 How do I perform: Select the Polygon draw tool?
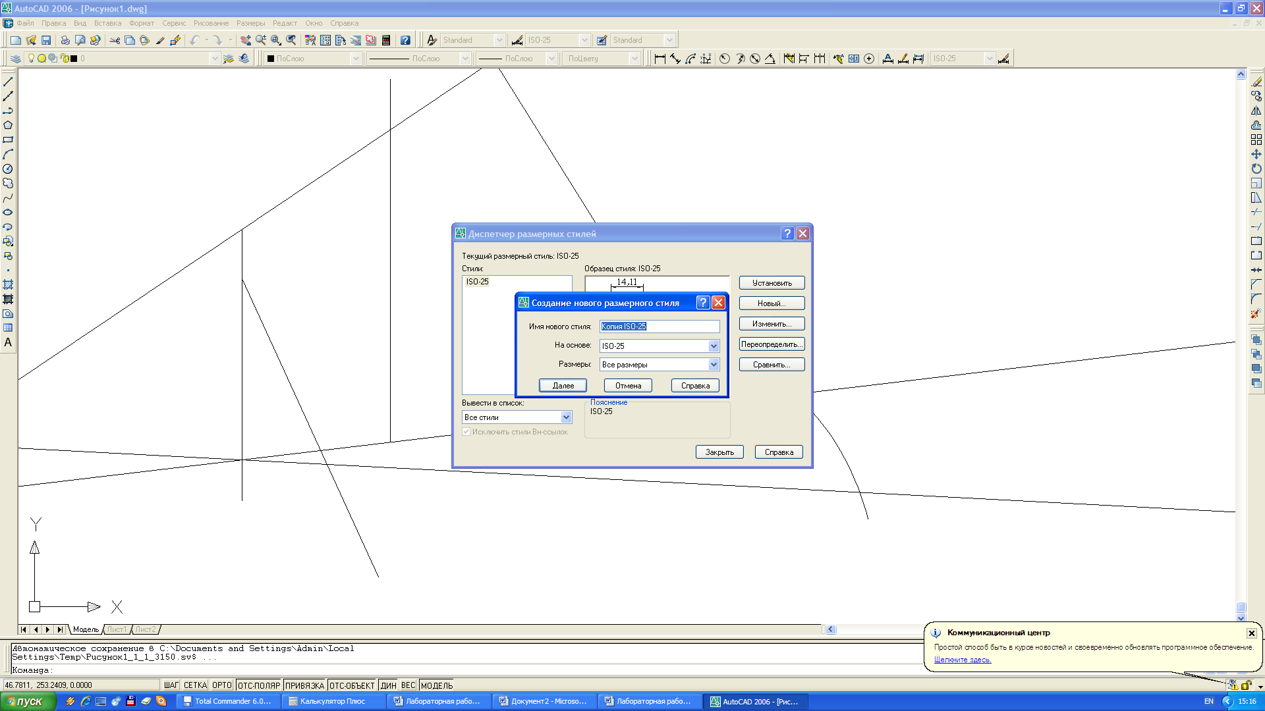8,125
